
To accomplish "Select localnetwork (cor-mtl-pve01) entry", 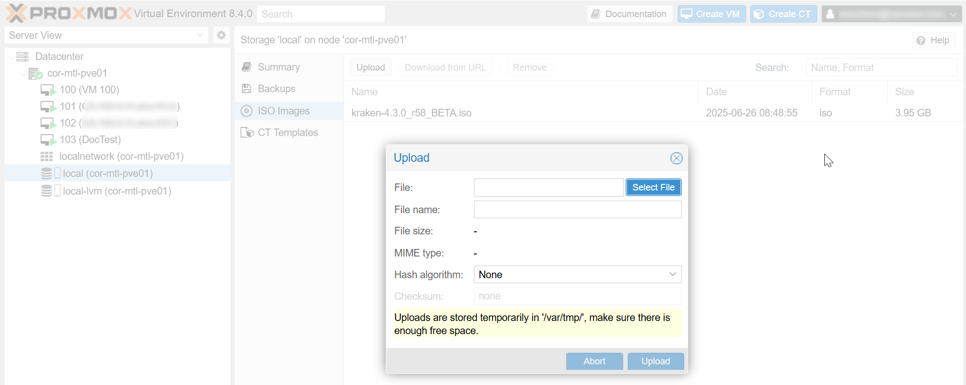I will tap(122, 156).
